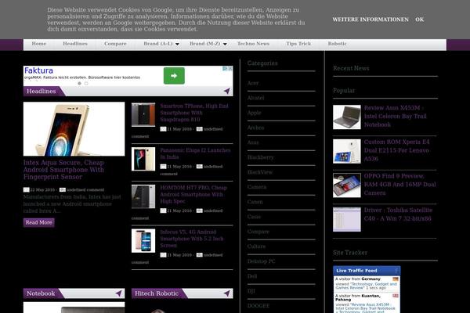Click the HOMTOM HT7 PRO thumbnail
The image size is (470, 313).
[143, 196]
